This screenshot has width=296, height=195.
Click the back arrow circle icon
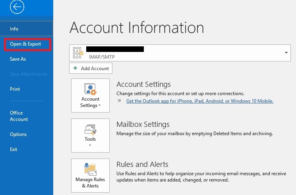[17, 7]
